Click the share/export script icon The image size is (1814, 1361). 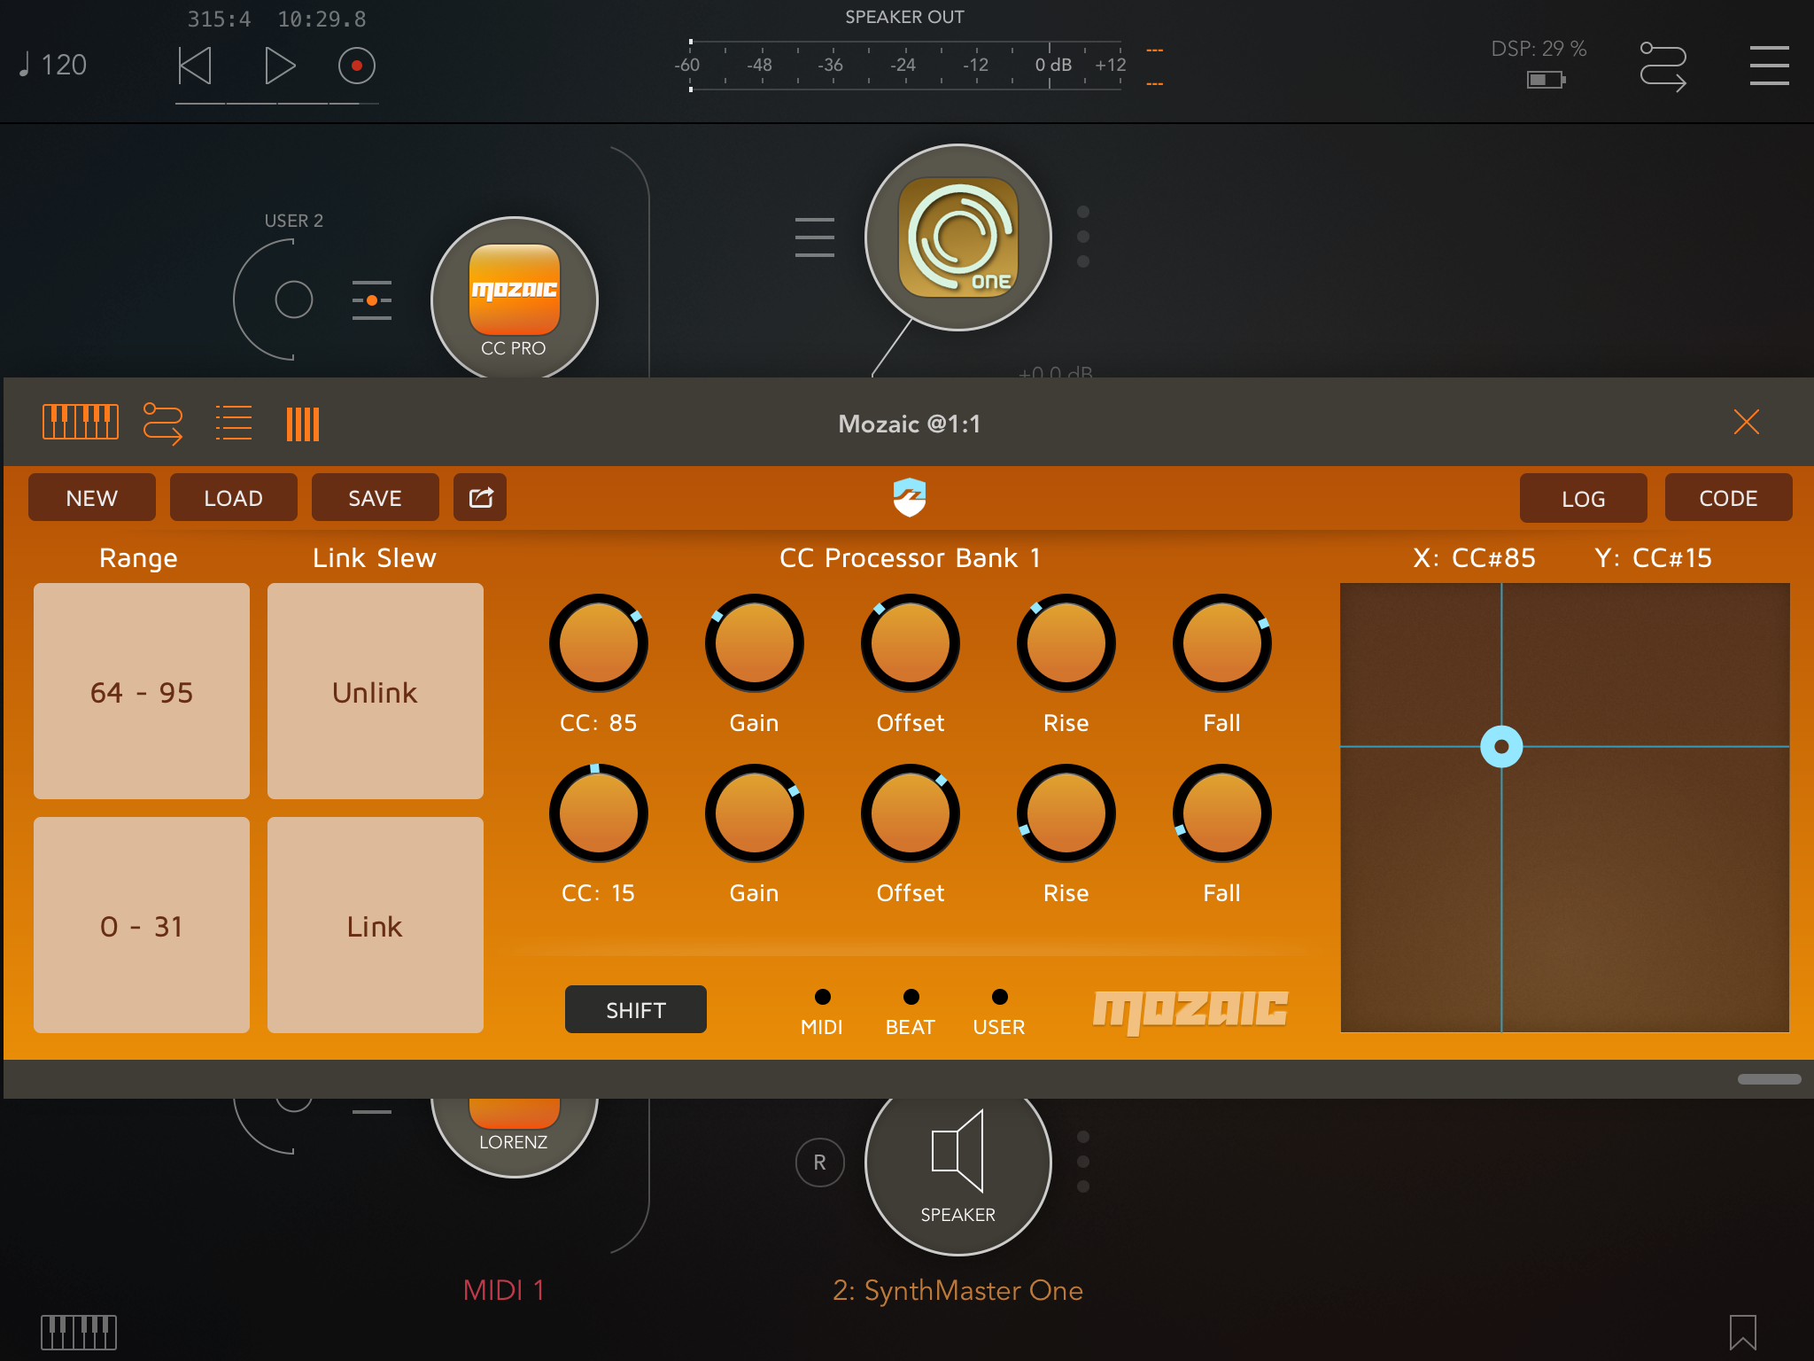coord(480,497)
